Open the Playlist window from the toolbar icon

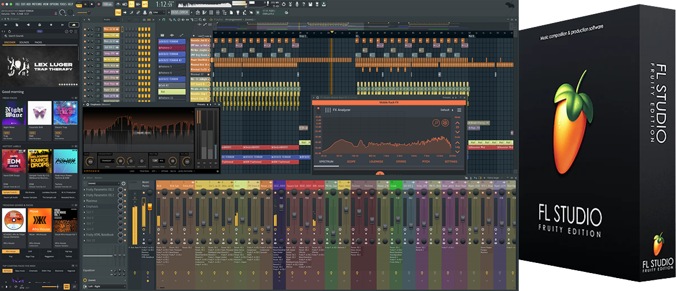click(198, 12)
